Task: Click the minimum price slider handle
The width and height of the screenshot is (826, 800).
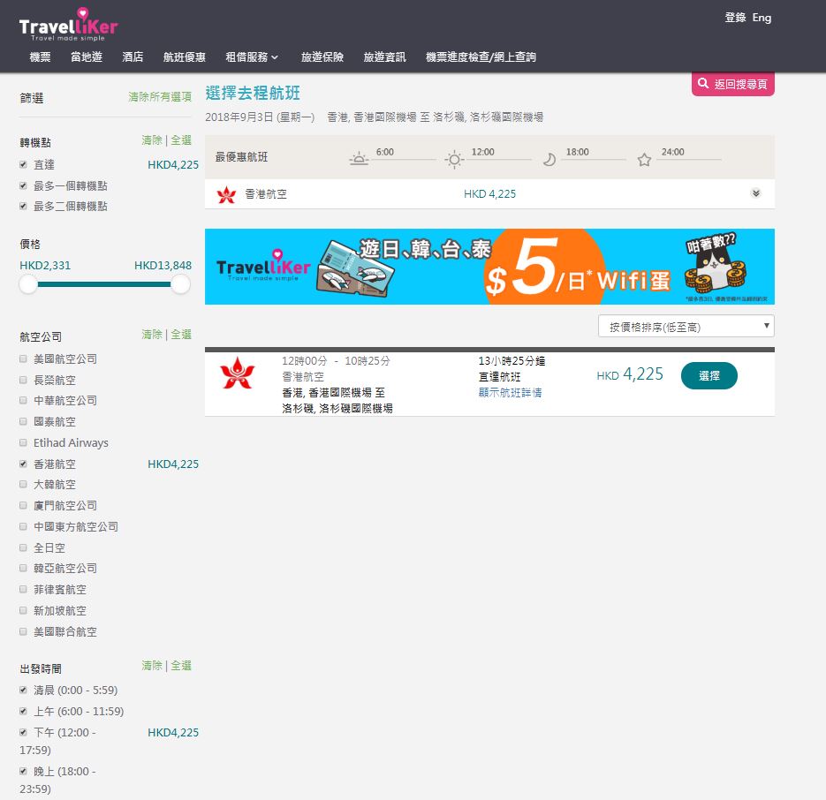Action: coord(28,284)
